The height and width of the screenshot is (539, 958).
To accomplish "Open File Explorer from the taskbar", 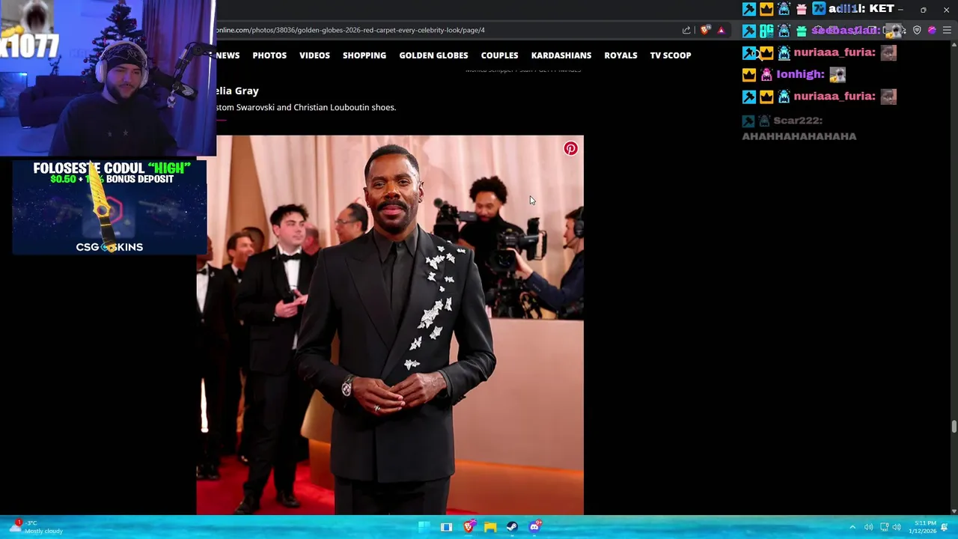I will click(x=490, y=527).
